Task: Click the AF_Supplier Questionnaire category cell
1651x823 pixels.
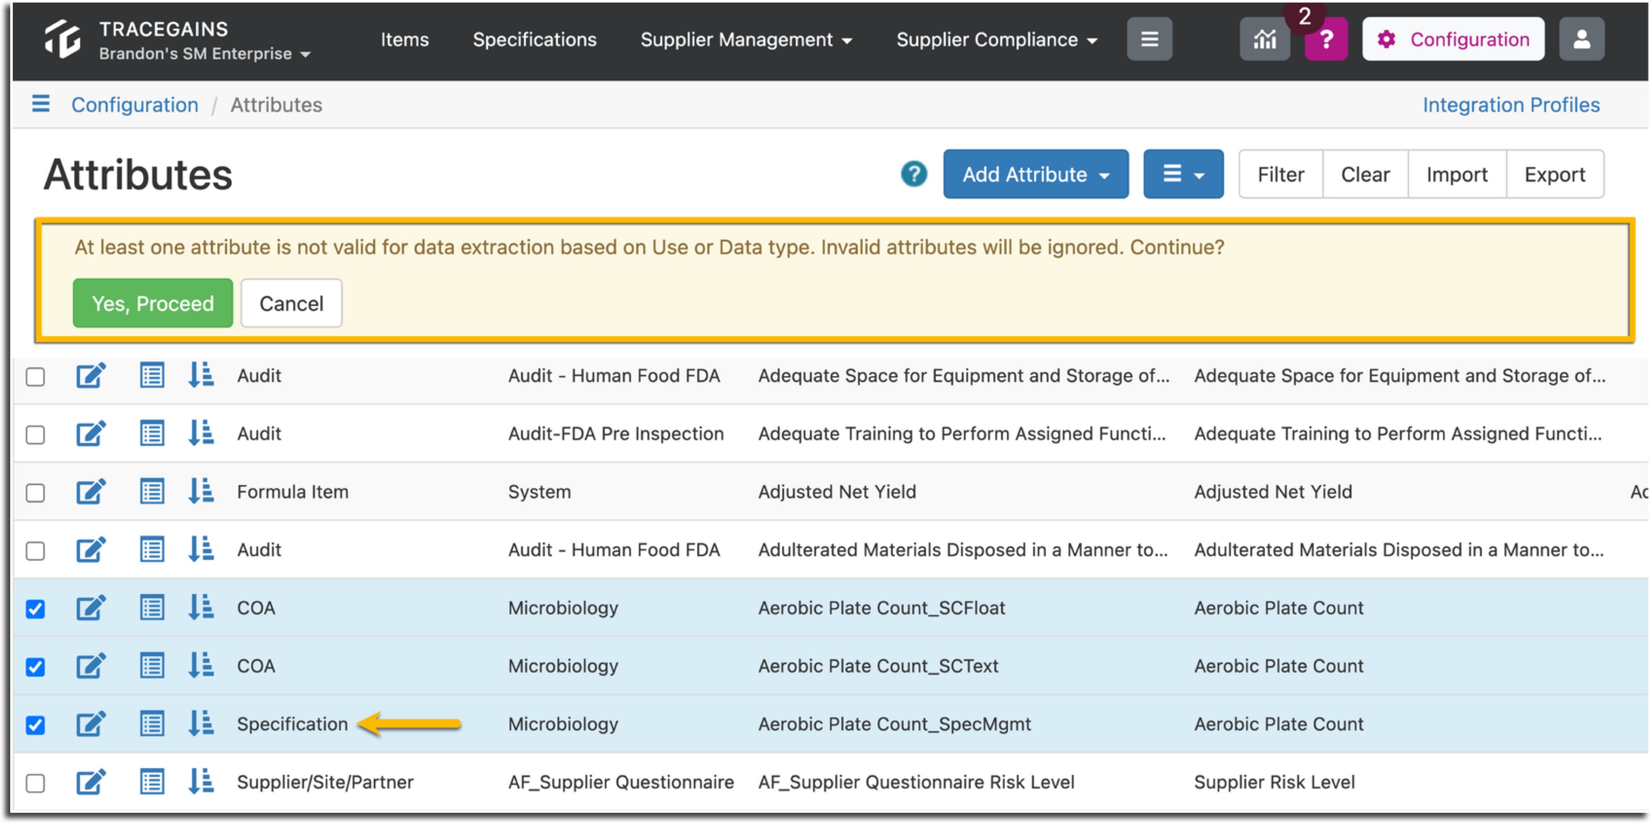Action: [x=621, y=782]
